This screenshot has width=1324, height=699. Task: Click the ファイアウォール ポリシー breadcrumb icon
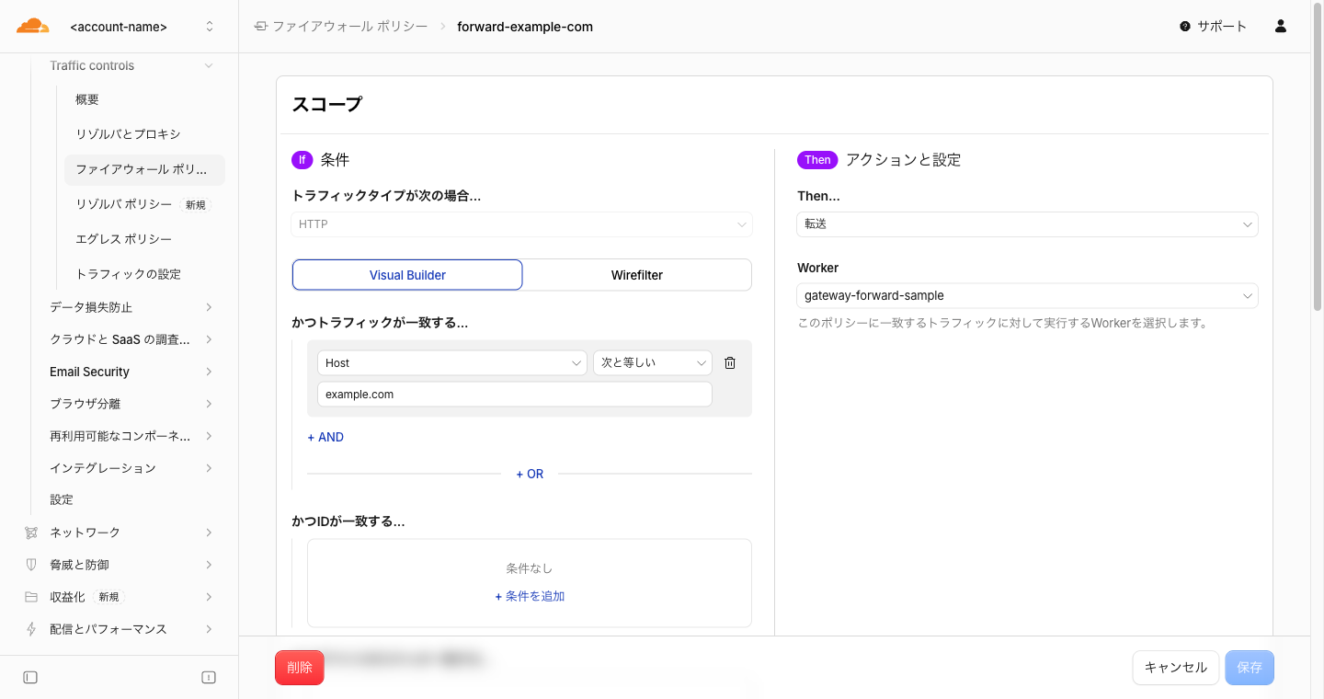pyautogui.click(x=260, y=27)
